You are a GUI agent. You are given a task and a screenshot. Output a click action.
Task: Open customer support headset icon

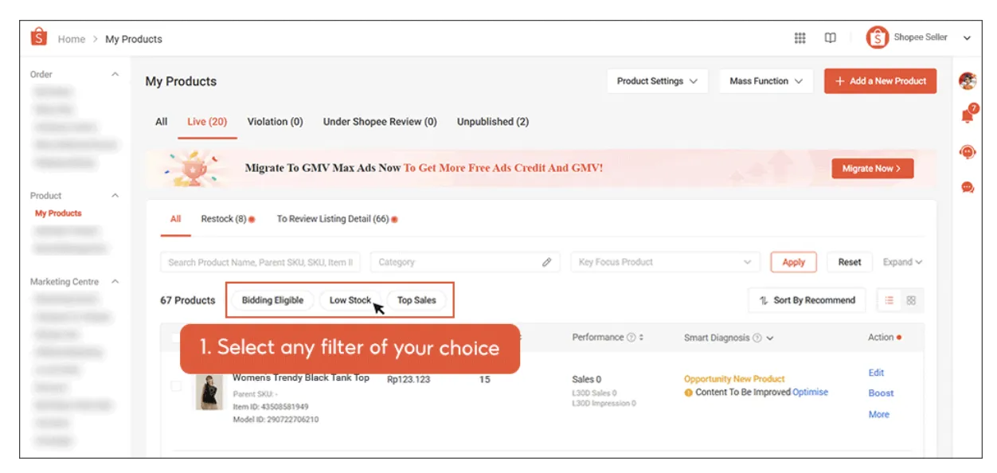coord(968,151)
